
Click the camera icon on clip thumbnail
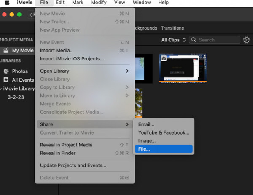pyautogui.click(x=164, y=58)
